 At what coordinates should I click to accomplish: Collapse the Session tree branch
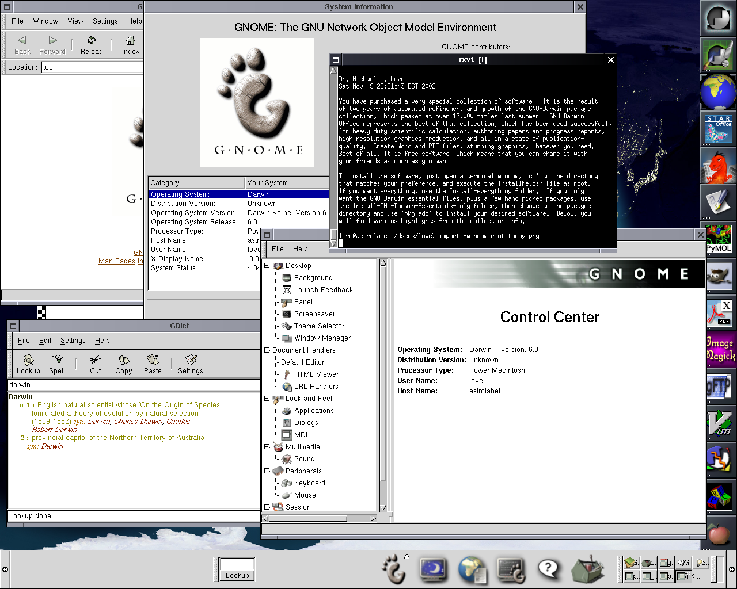pos(267,507)
